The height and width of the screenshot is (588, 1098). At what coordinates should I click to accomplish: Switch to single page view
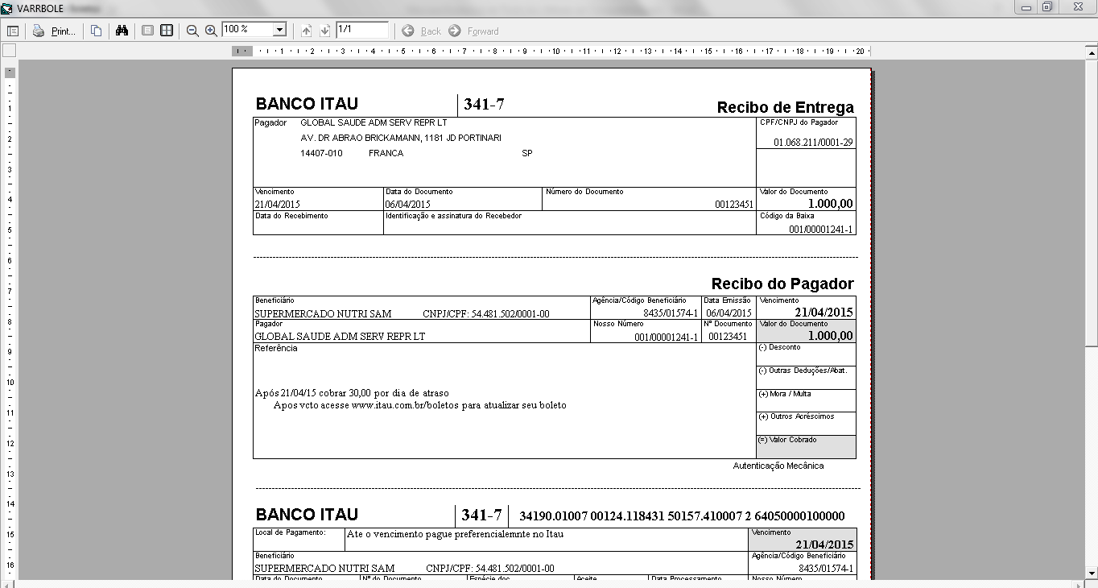click(x=147, y=31)
